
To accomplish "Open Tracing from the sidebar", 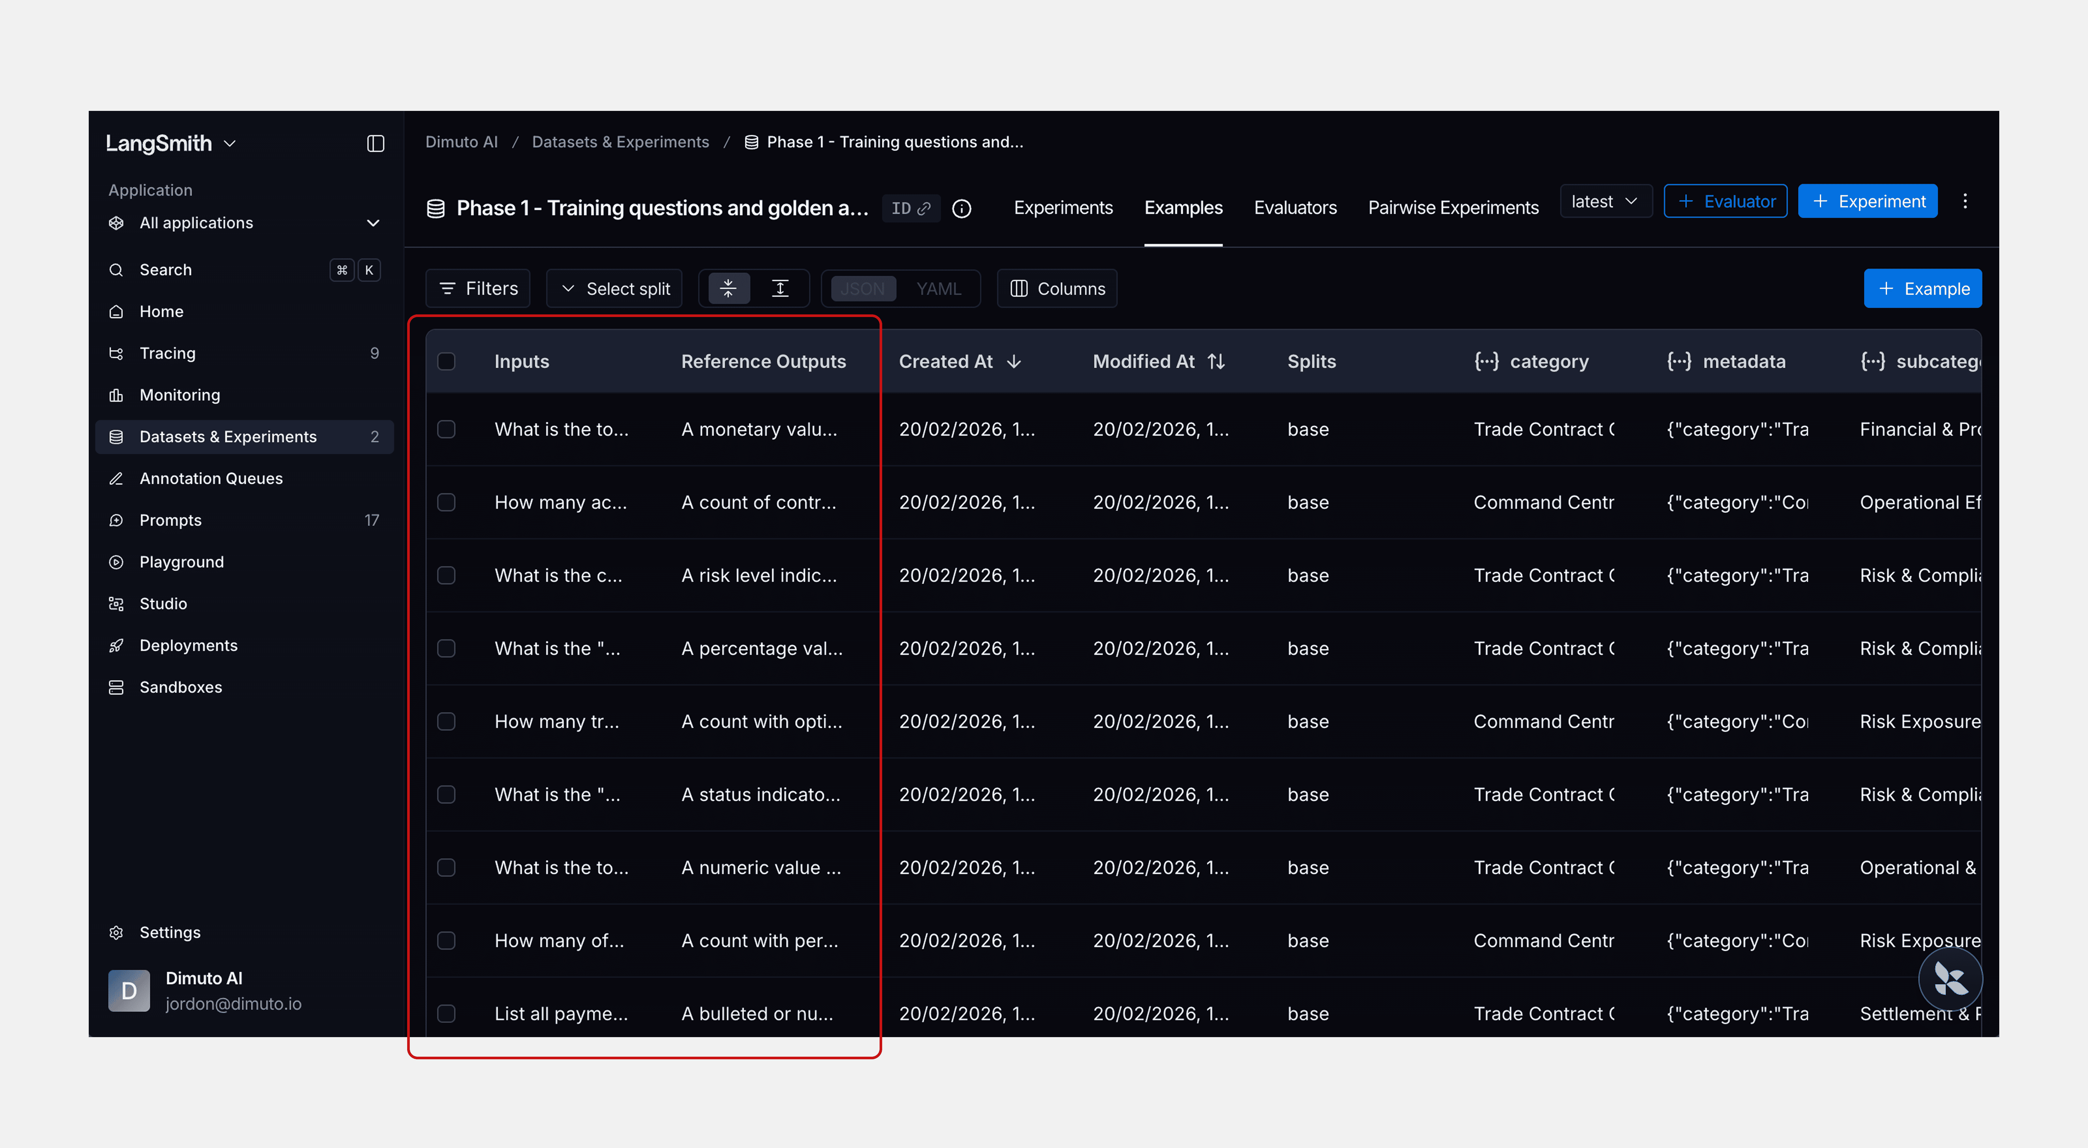I will pos(167,353).
